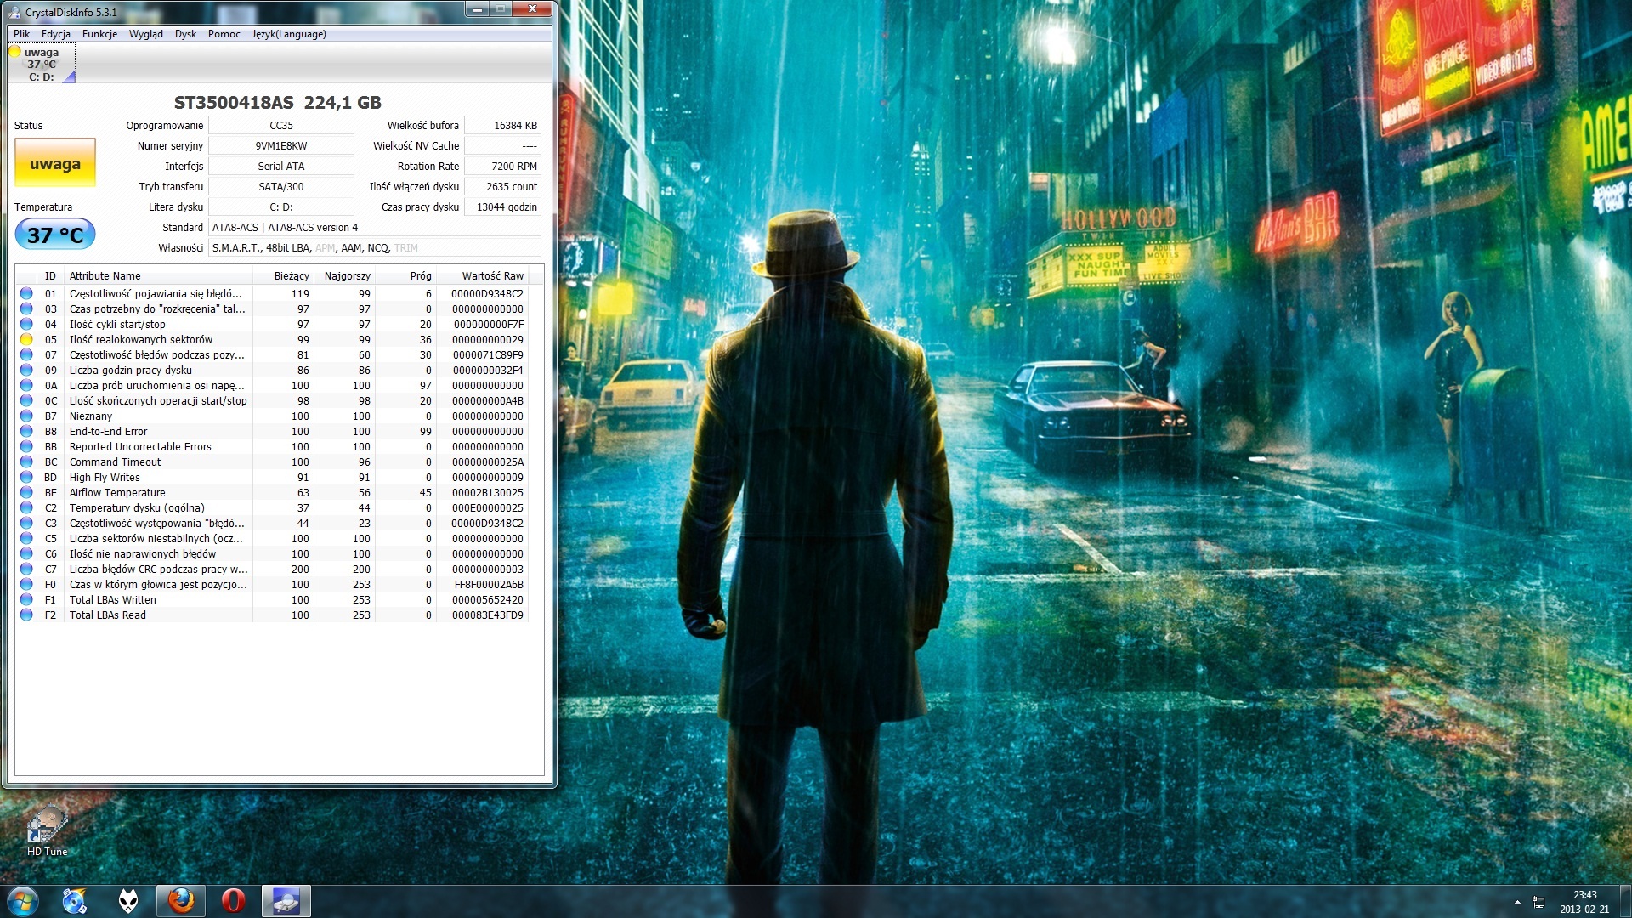Open the Dysk menu

pos(185,34)
